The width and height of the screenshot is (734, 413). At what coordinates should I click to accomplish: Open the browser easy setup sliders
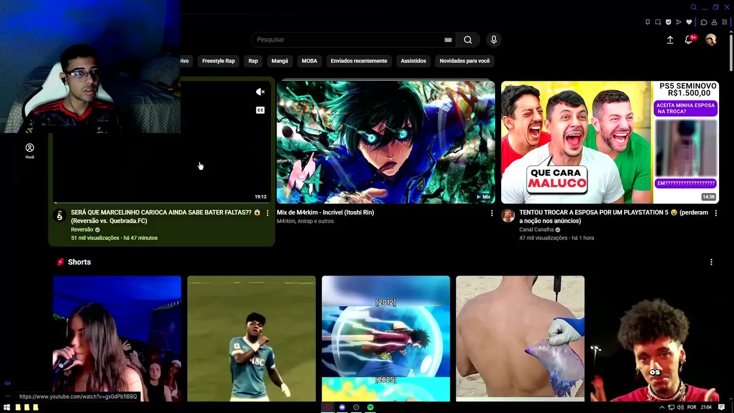pyautogui.click(x=724, y=22)
